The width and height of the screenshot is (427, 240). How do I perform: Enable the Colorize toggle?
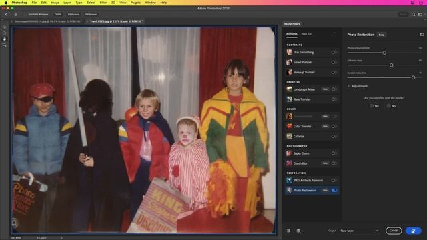click(334, 136)
